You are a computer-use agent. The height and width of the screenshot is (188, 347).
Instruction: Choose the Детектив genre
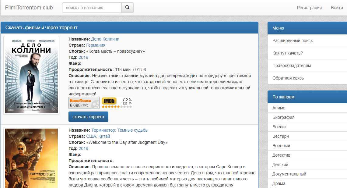(281, 155)
